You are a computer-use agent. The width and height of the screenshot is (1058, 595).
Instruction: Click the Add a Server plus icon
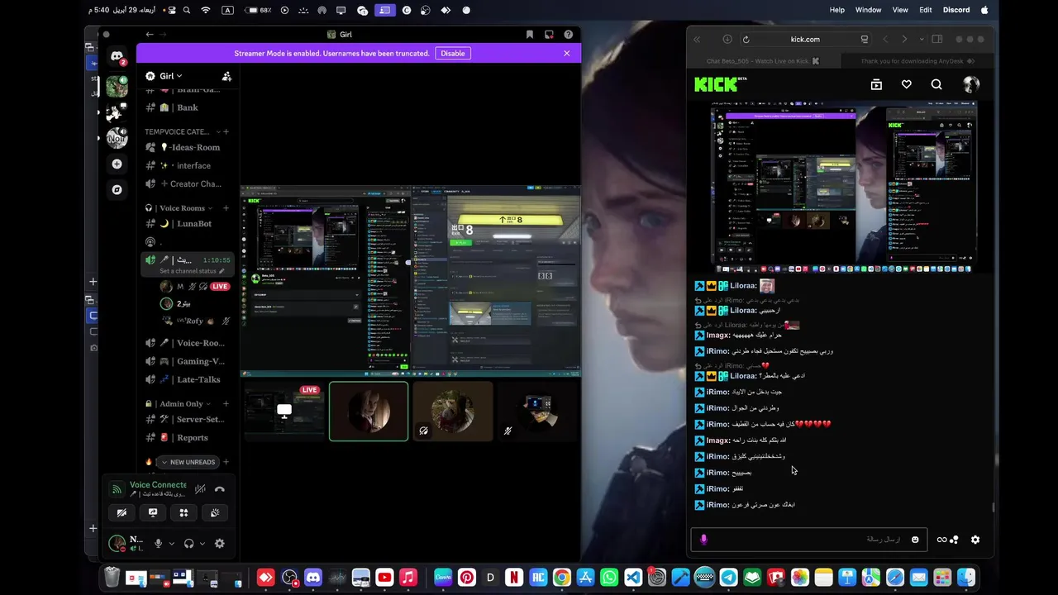point(117,164)
